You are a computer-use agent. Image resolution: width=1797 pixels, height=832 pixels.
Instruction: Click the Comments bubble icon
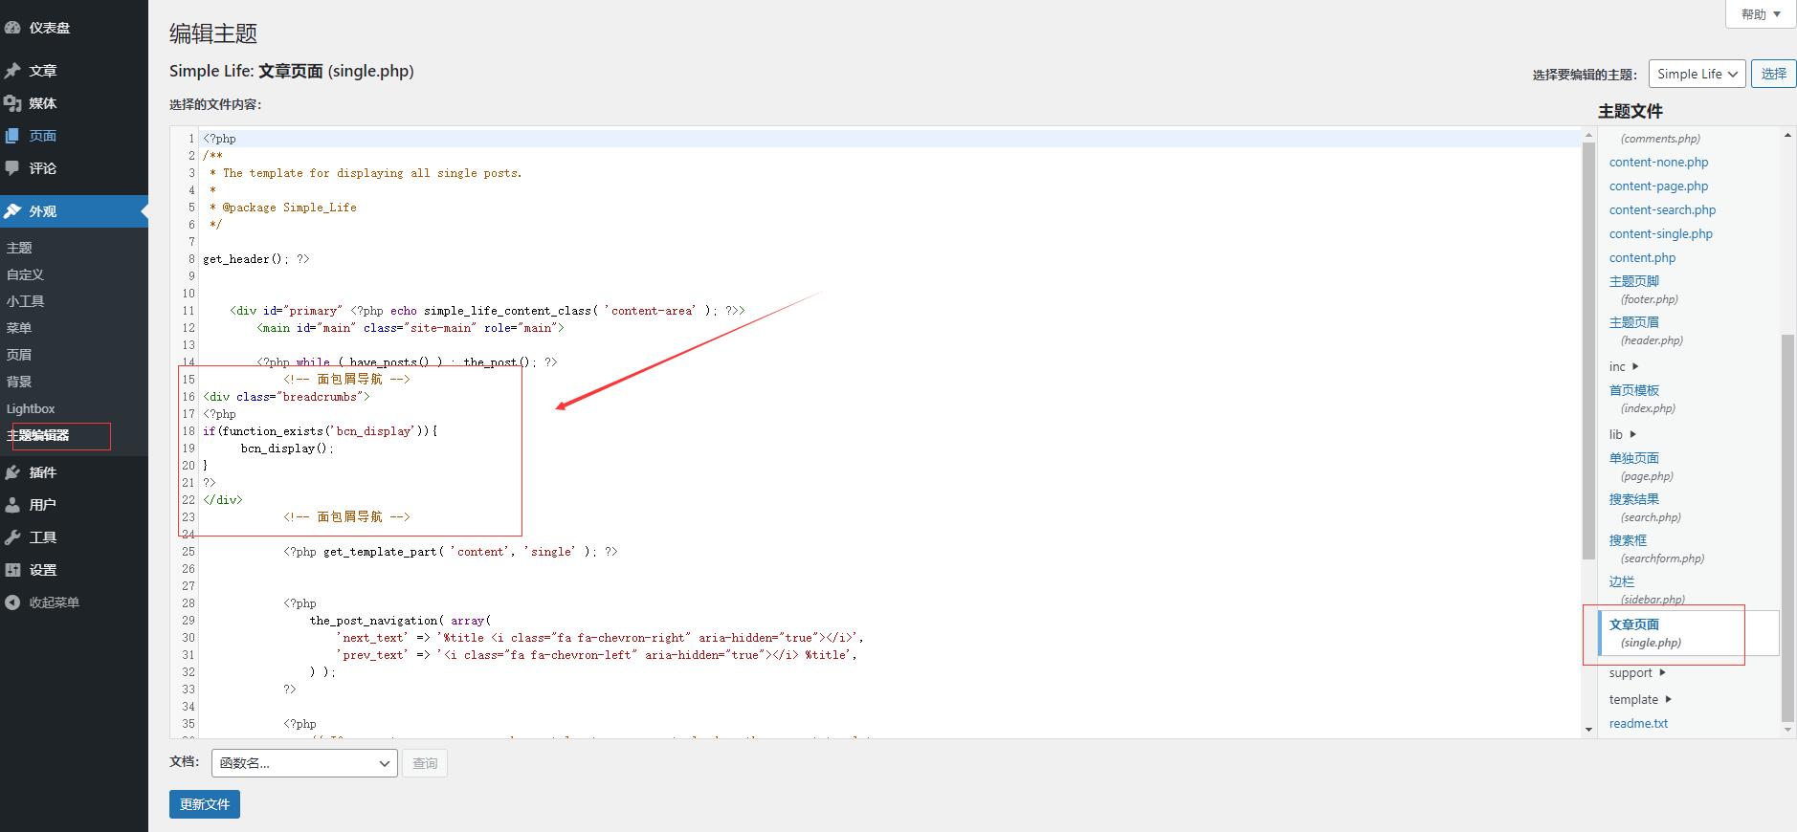tap(12, 168)
